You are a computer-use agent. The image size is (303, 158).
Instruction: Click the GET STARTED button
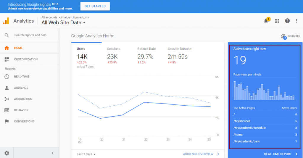tap(95, 6)
